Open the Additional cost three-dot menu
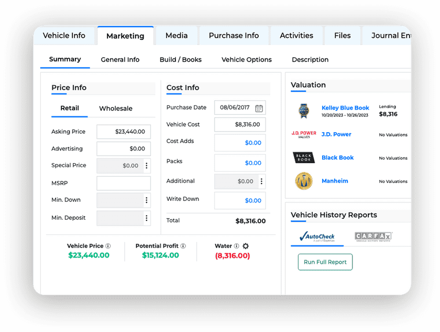 tap(261, 181)
